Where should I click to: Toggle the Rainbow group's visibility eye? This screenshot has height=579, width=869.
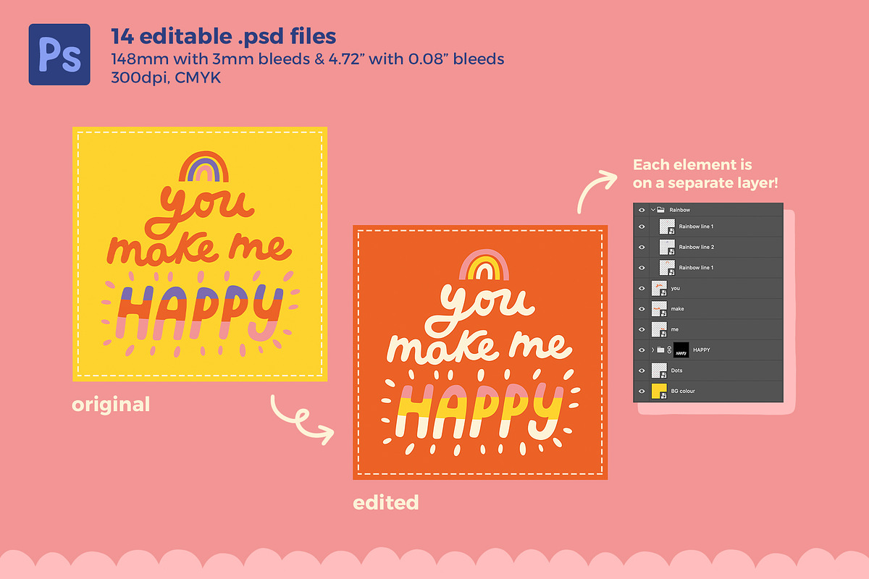point(641,210)
